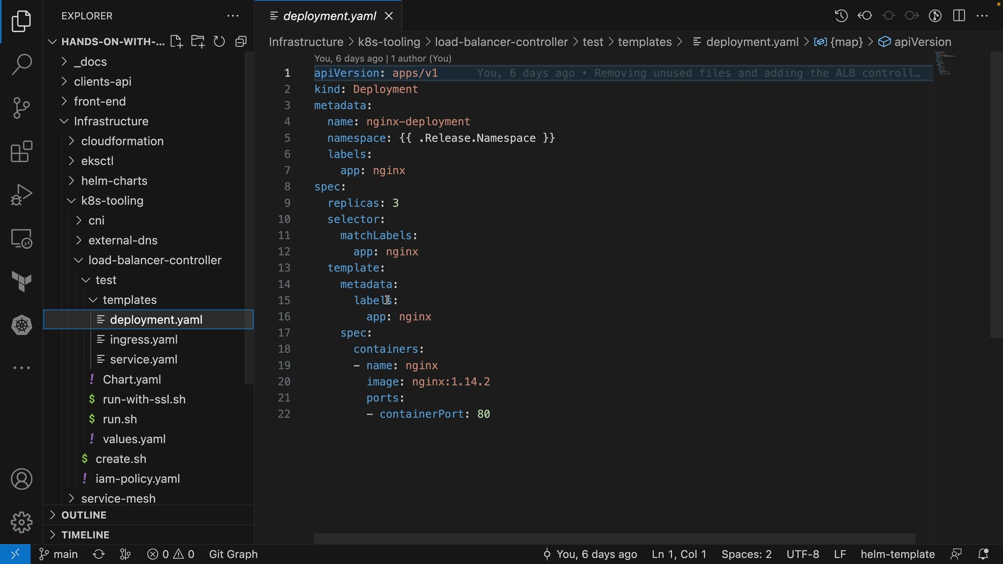Refresh the Explorer file tree
Screen dimensions: 1003x564
(219, 42)
